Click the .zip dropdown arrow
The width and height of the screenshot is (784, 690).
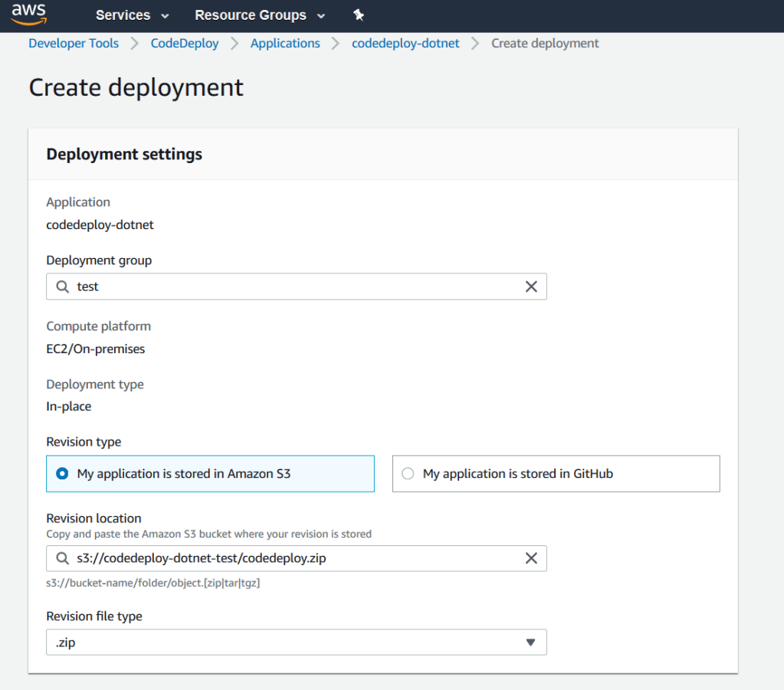pos(530,643)
